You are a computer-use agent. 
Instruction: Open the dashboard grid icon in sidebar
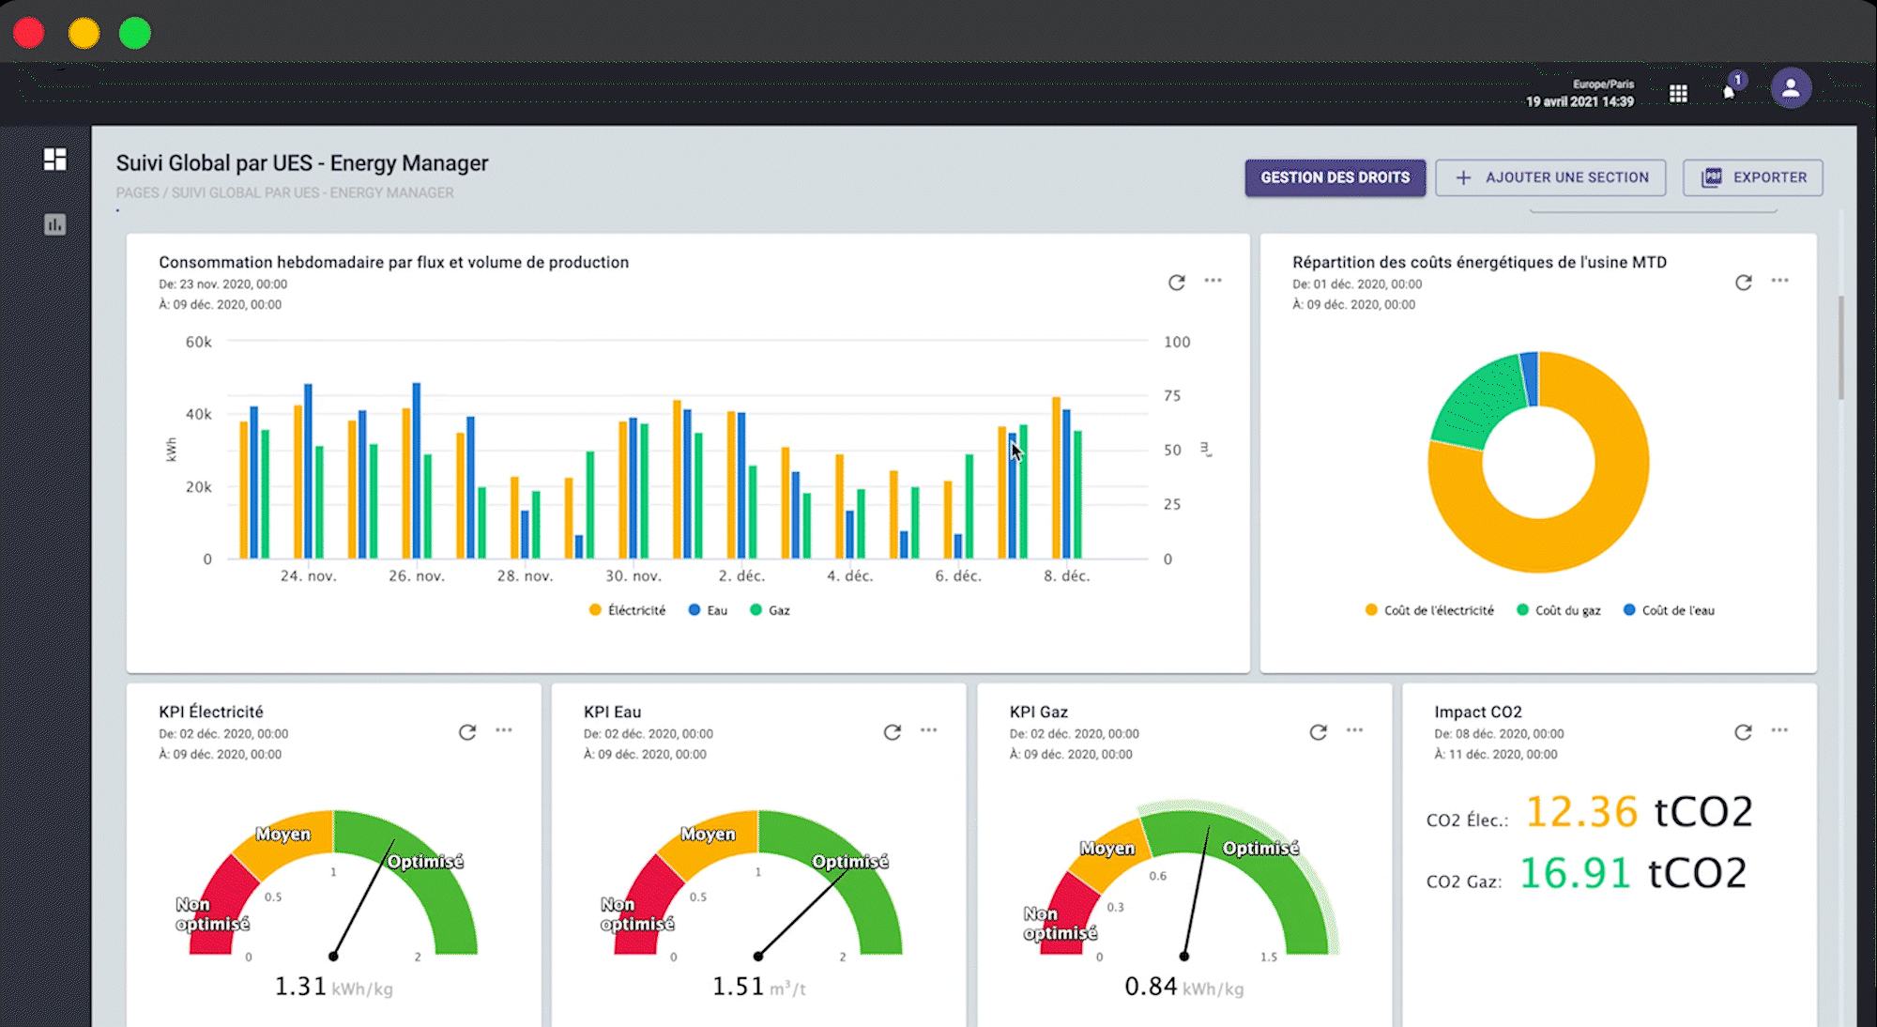tap(55, 160)
